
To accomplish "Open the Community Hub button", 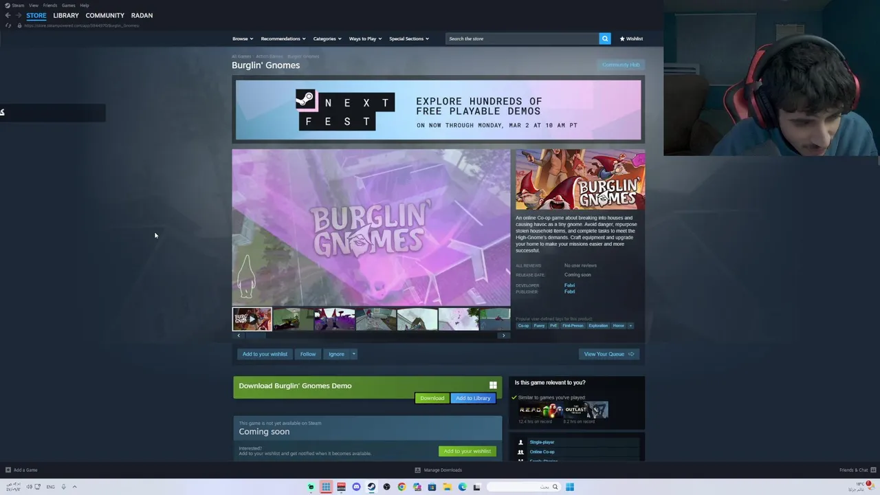I will click(x=621, y=65).
